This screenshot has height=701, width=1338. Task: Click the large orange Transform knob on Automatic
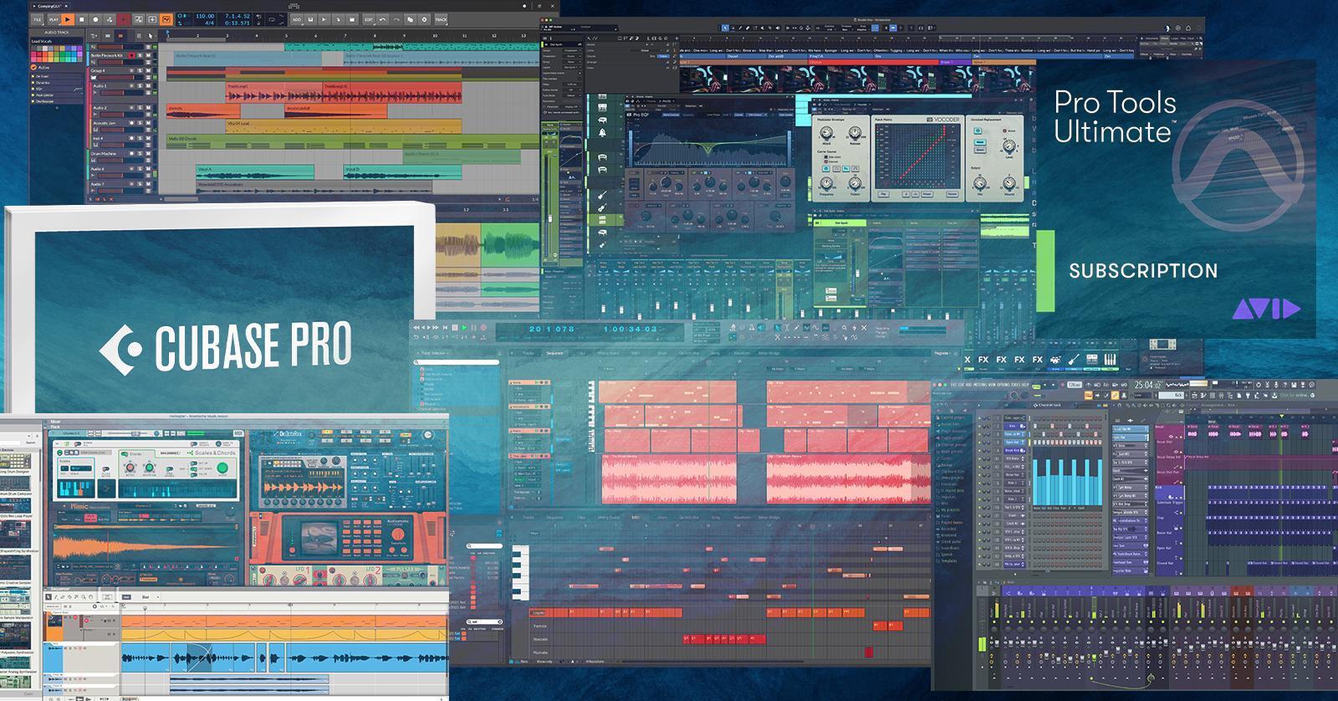click(x=398, y=534)
